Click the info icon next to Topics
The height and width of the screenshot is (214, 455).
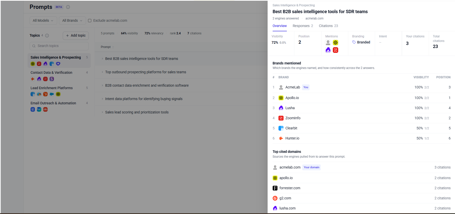click(x=47, y=36)
